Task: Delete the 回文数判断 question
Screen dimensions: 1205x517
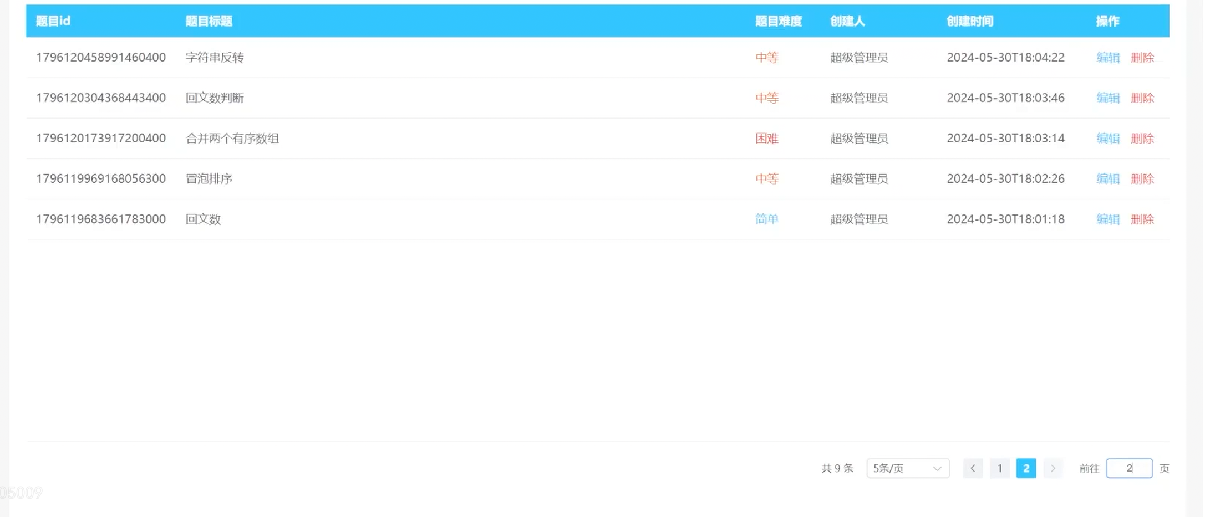Action: point(1142,98)
